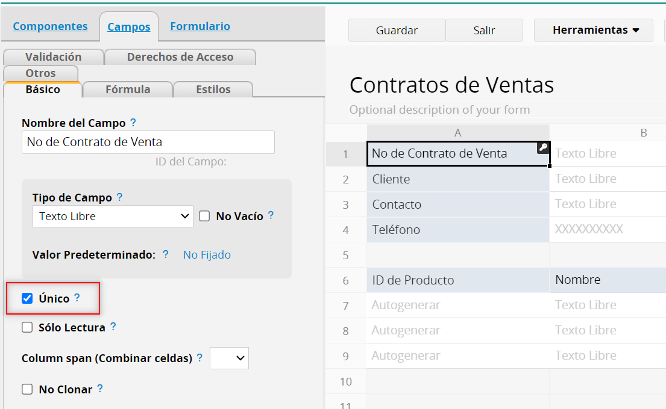The image size is (666, 409).
Task: Open the Derechos de Acceso tab
Action: [180, 57]
